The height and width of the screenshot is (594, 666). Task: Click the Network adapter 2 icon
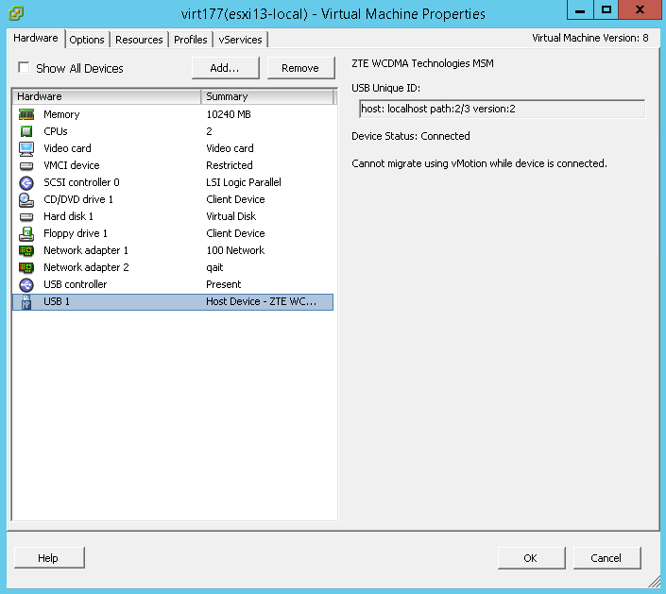(26, 267)
